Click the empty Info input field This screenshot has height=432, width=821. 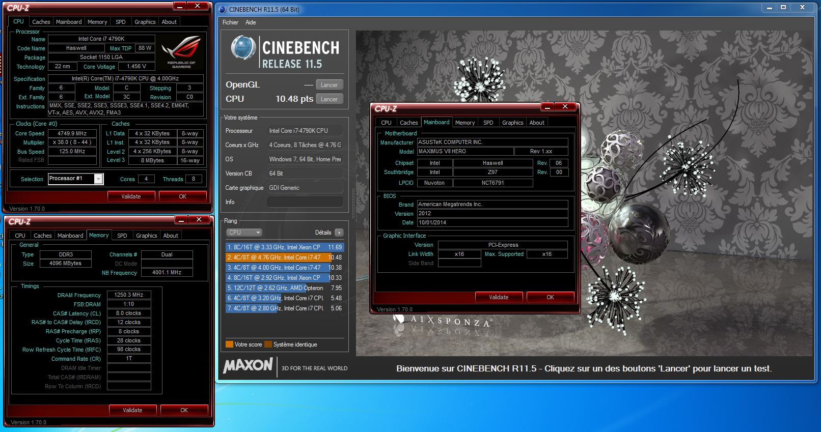pos(305,202)
